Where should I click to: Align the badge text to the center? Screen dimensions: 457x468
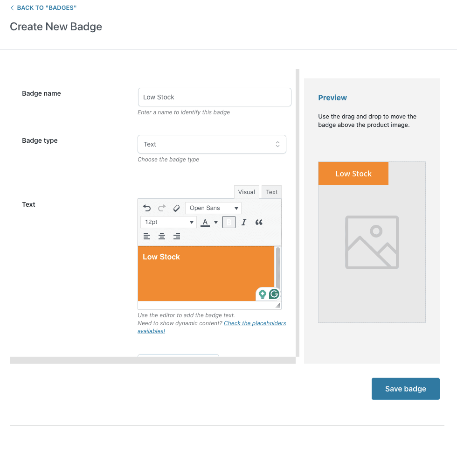click(162, 236)
